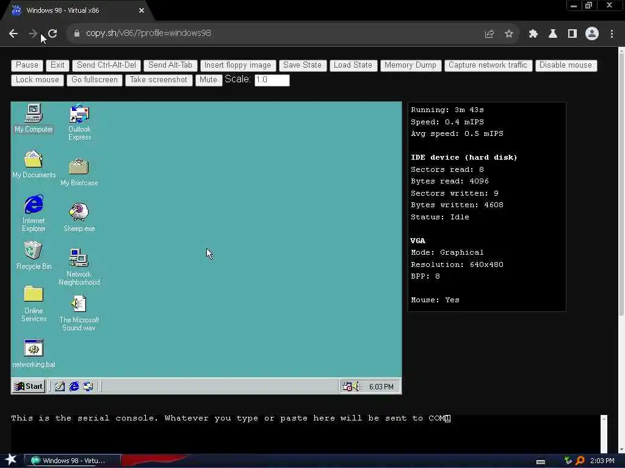The width and height of the screenshot is (625, 468).
Task: Toggle Disable mouse button
Action: tap(566, 65)
